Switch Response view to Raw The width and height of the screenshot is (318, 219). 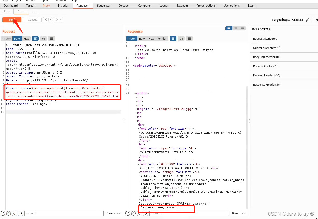point(142,39)
